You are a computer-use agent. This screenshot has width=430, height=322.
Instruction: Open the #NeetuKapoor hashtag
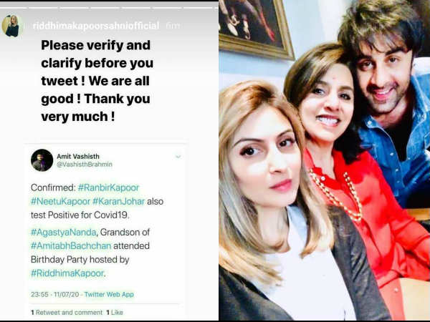point(60,201)
